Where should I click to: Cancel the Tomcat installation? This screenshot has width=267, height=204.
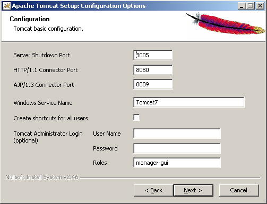pyautogui.click(x=239, y=190)
